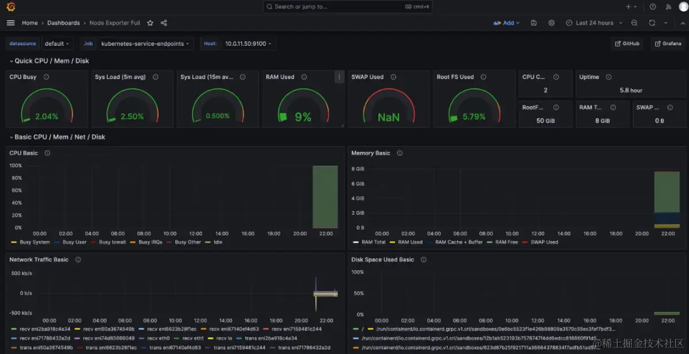689x354 pixels.
Task: Click the Busy Other legend color marker
Action: pyautogui.click(x=169, y=242)
